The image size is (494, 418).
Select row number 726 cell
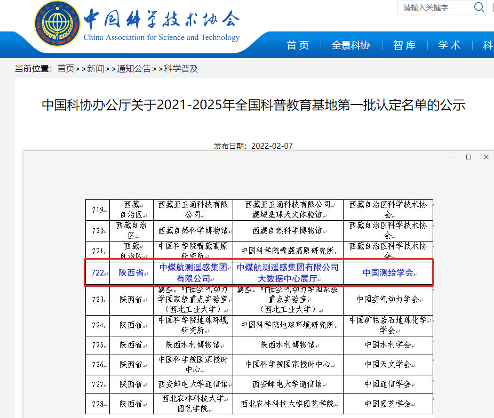pos(98,365)
